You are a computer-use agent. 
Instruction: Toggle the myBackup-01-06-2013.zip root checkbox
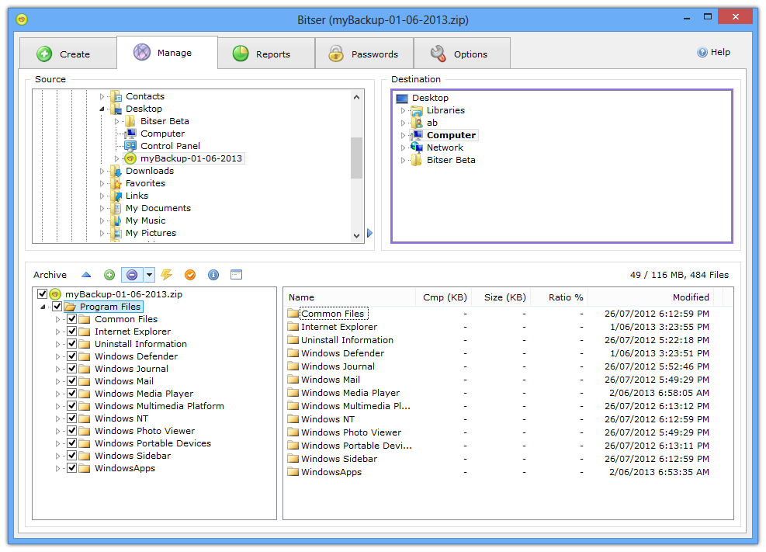(x=43, y=294)
